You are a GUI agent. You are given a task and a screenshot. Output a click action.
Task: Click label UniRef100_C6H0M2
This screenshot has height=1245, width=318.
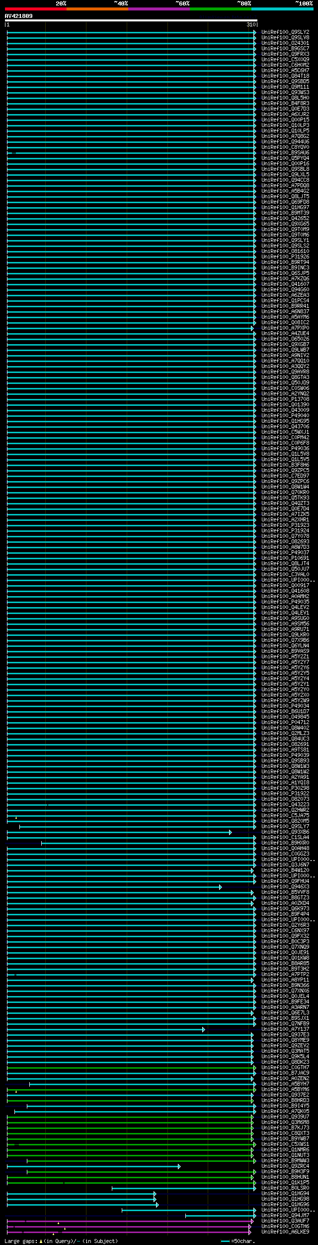pyautogui.click(x=285, y=65)
